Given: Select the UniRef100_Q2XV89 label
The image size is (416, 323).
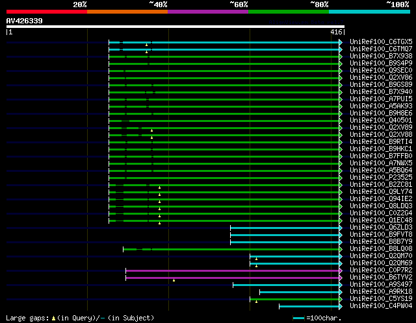Looking at the screenshot, I should [381, 128].
